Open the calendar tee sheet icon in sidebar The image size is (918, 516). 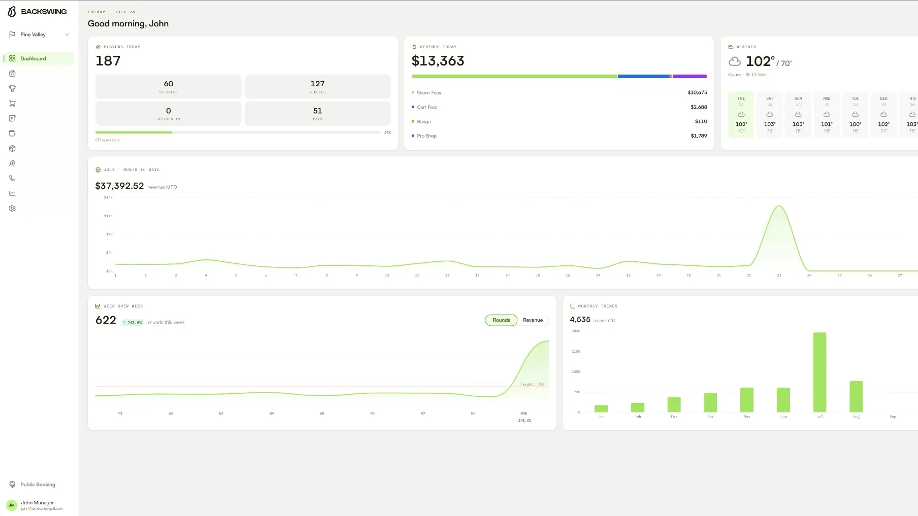tap(12, 74)
